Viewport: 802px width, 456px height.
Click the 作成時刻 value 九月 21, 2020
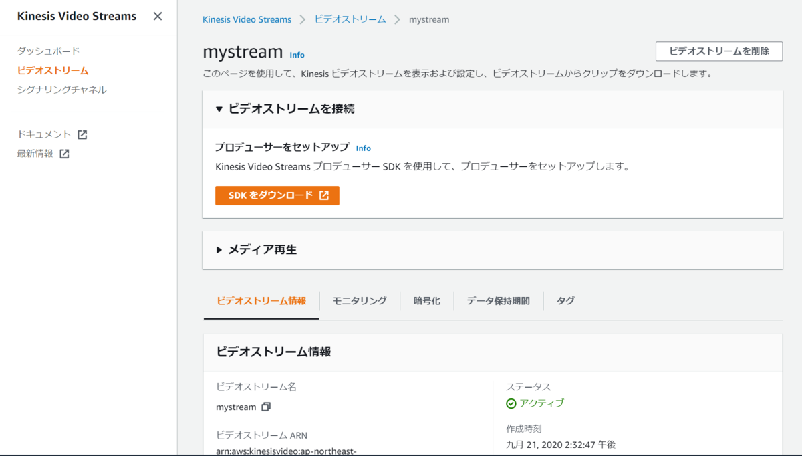click(561, 445)
